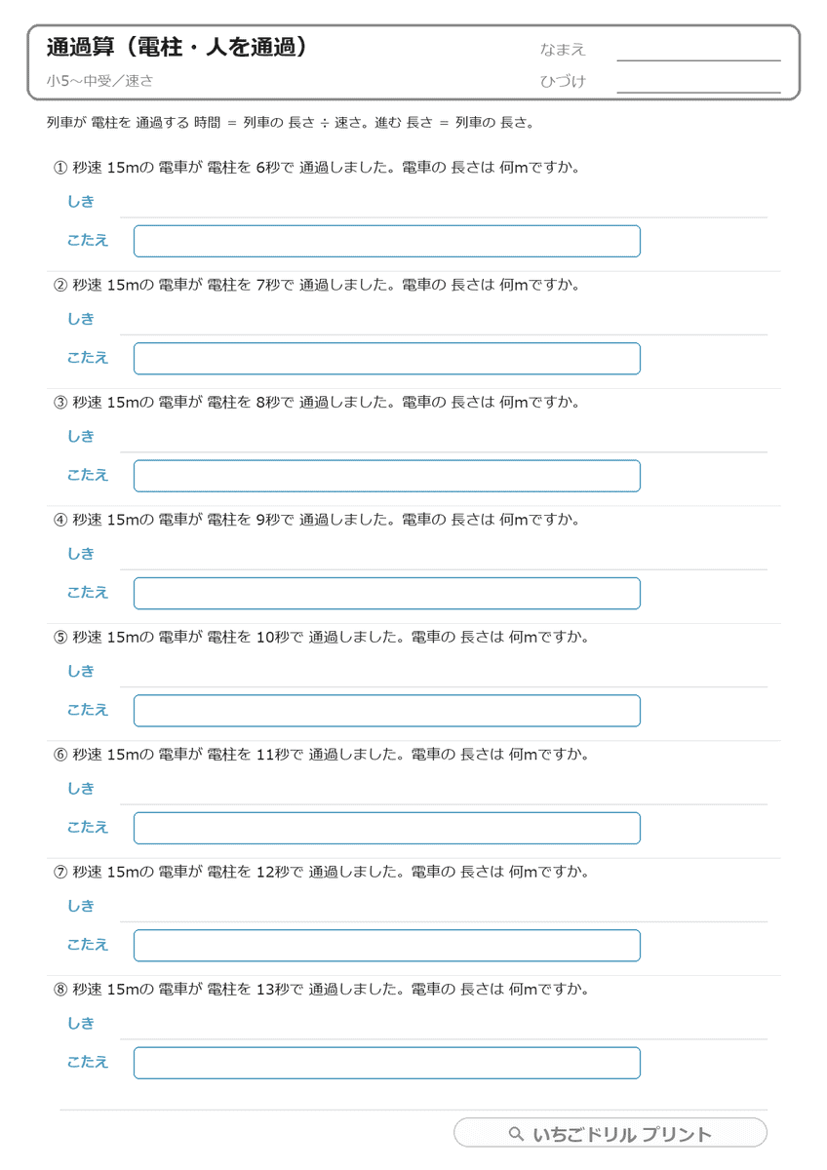Screen dimensions: 827x1170
Task: Click the こたえ box for problem ④
Action: pos(387,593)
